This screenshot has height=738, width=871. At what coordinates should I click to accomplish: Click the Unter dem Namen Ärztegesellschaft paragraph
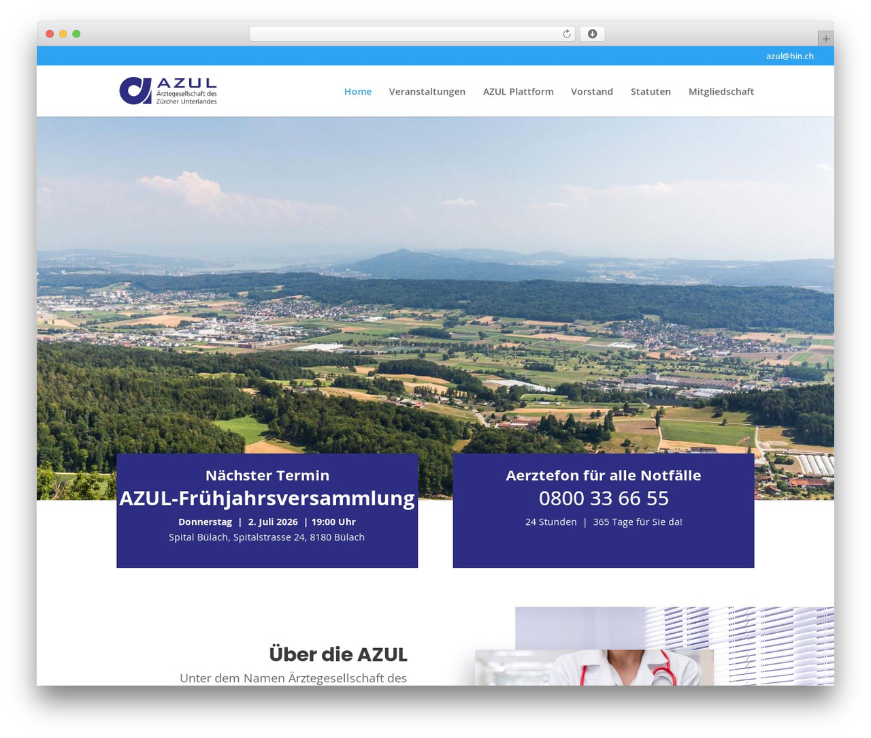(x=293, y=678)
